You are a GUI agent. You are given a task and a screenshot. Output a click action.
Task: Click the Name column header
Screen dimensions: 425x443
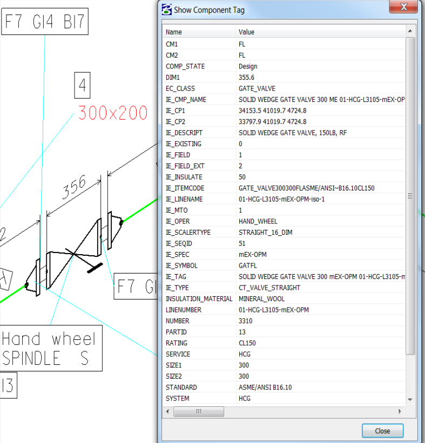(199, 32)
